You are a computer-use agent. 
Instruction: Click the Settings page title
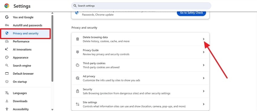pos(22,6)
